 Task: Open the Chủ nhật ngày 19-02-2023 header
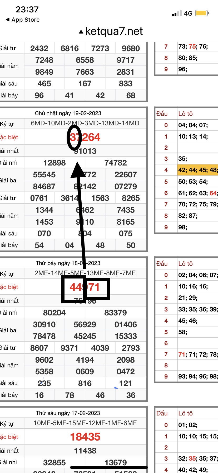click(68, 113)
